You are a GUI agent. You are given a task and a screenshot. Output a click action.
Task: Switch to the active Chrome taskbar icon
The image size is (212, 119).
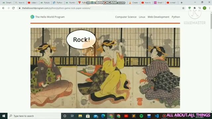pos(111,116)
